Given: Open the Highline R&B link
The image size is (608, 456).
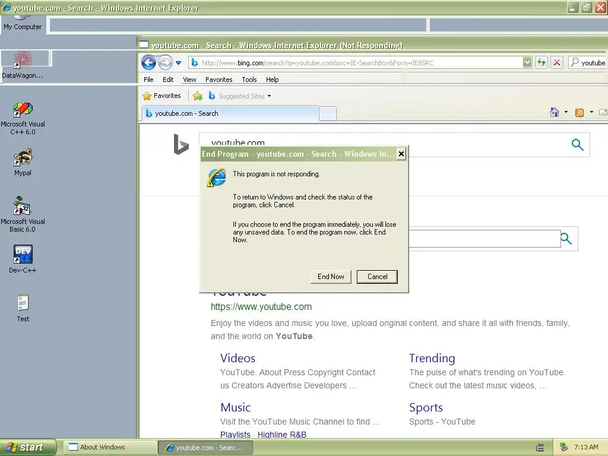Looking at the screenshot, I should click(282, 434).
